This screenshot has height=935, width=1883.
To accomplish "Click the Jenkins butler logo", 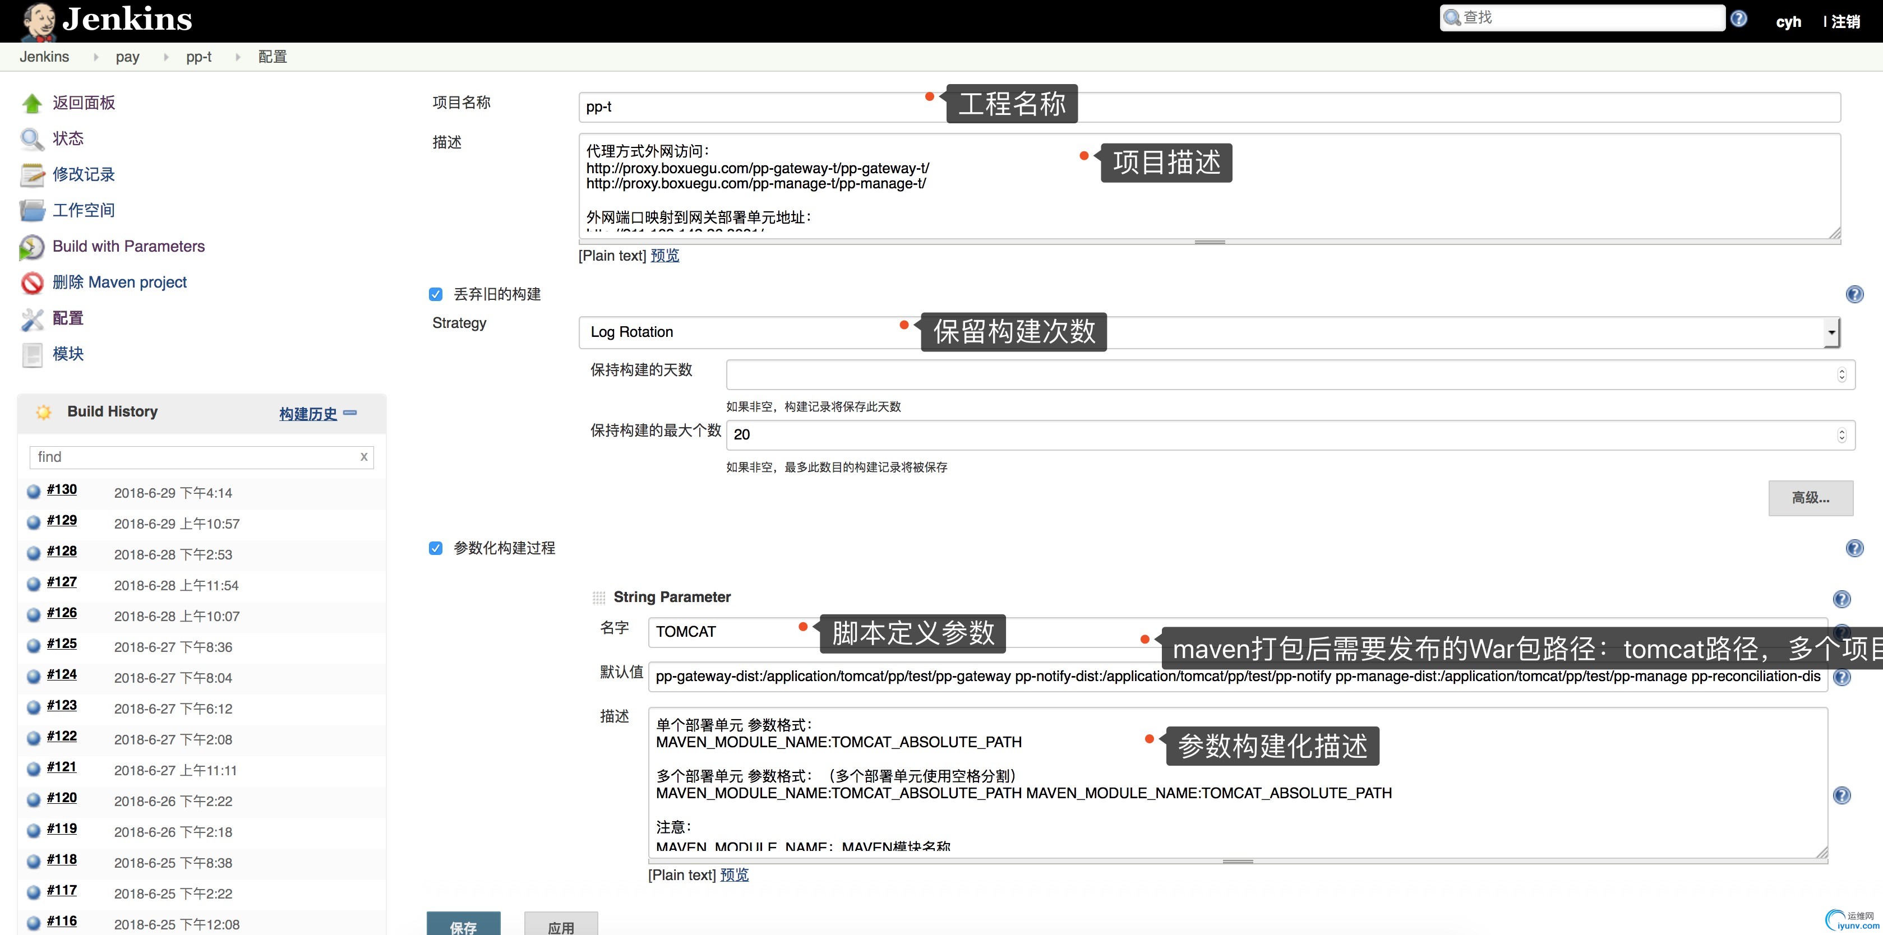I will tap(38, 22).
